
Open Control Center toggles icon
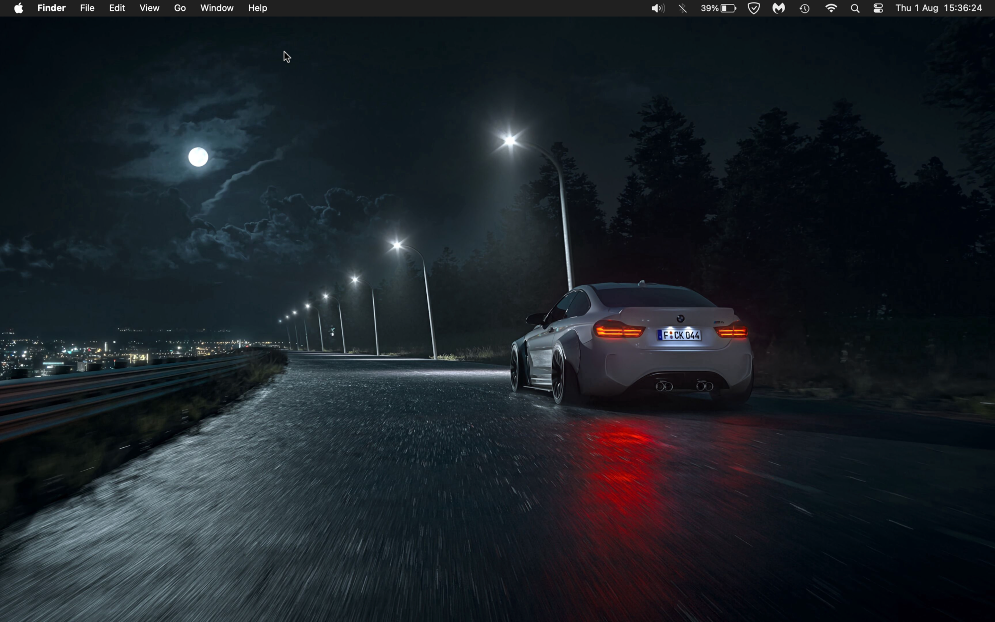[x=878, y=8]
